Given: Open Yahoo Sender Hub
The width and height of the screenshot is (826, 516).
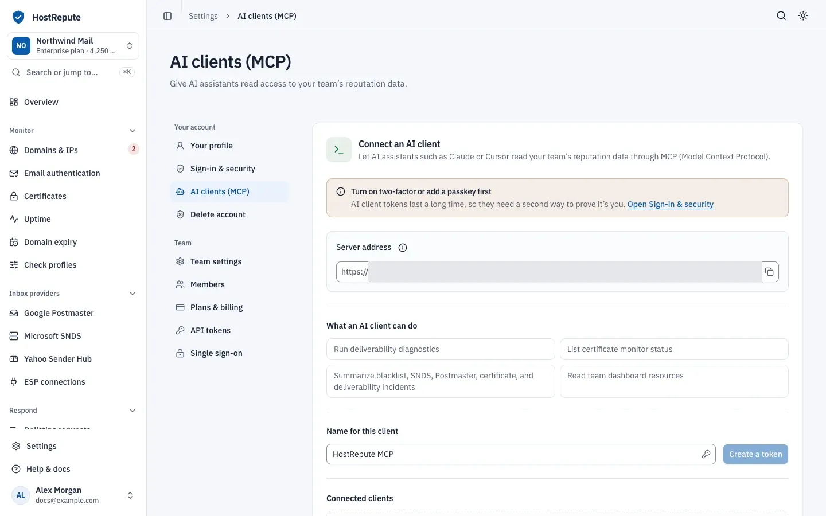Looking at the screenshot, I should coord(73,359).
